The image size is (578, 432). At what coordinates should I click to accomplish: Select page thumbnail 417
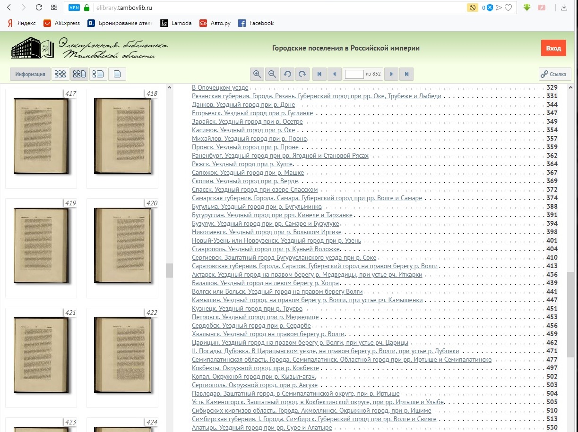(41, 138)
